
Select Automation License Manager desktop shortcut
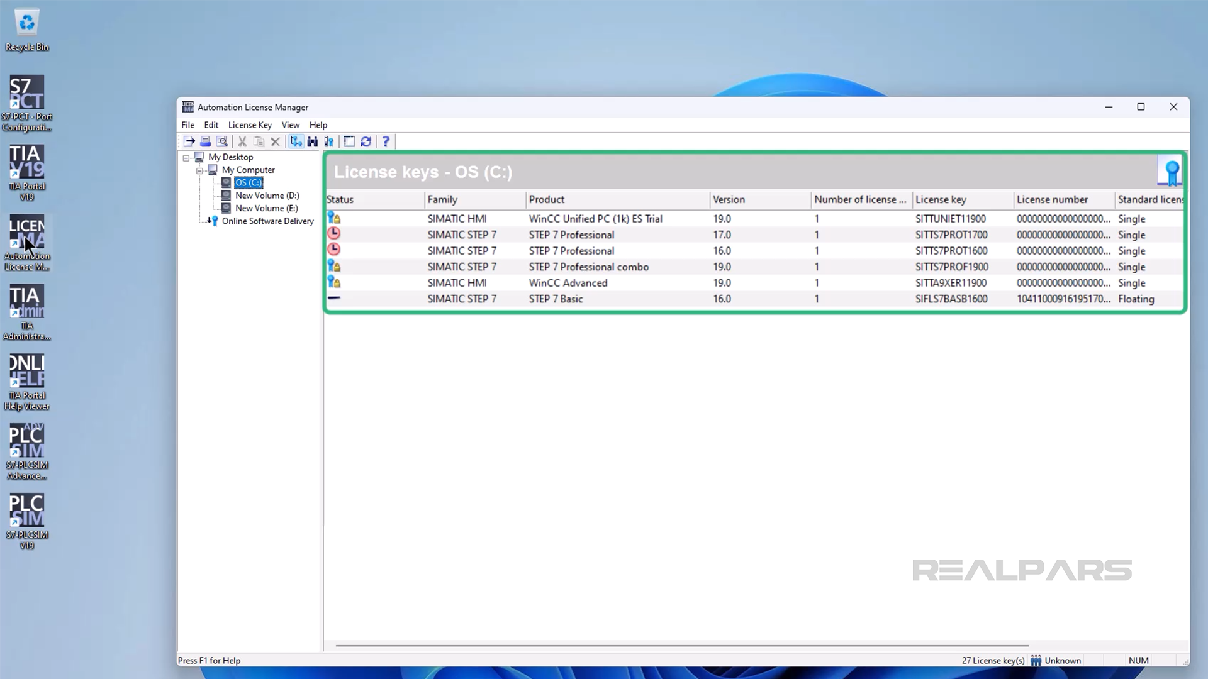26,243
